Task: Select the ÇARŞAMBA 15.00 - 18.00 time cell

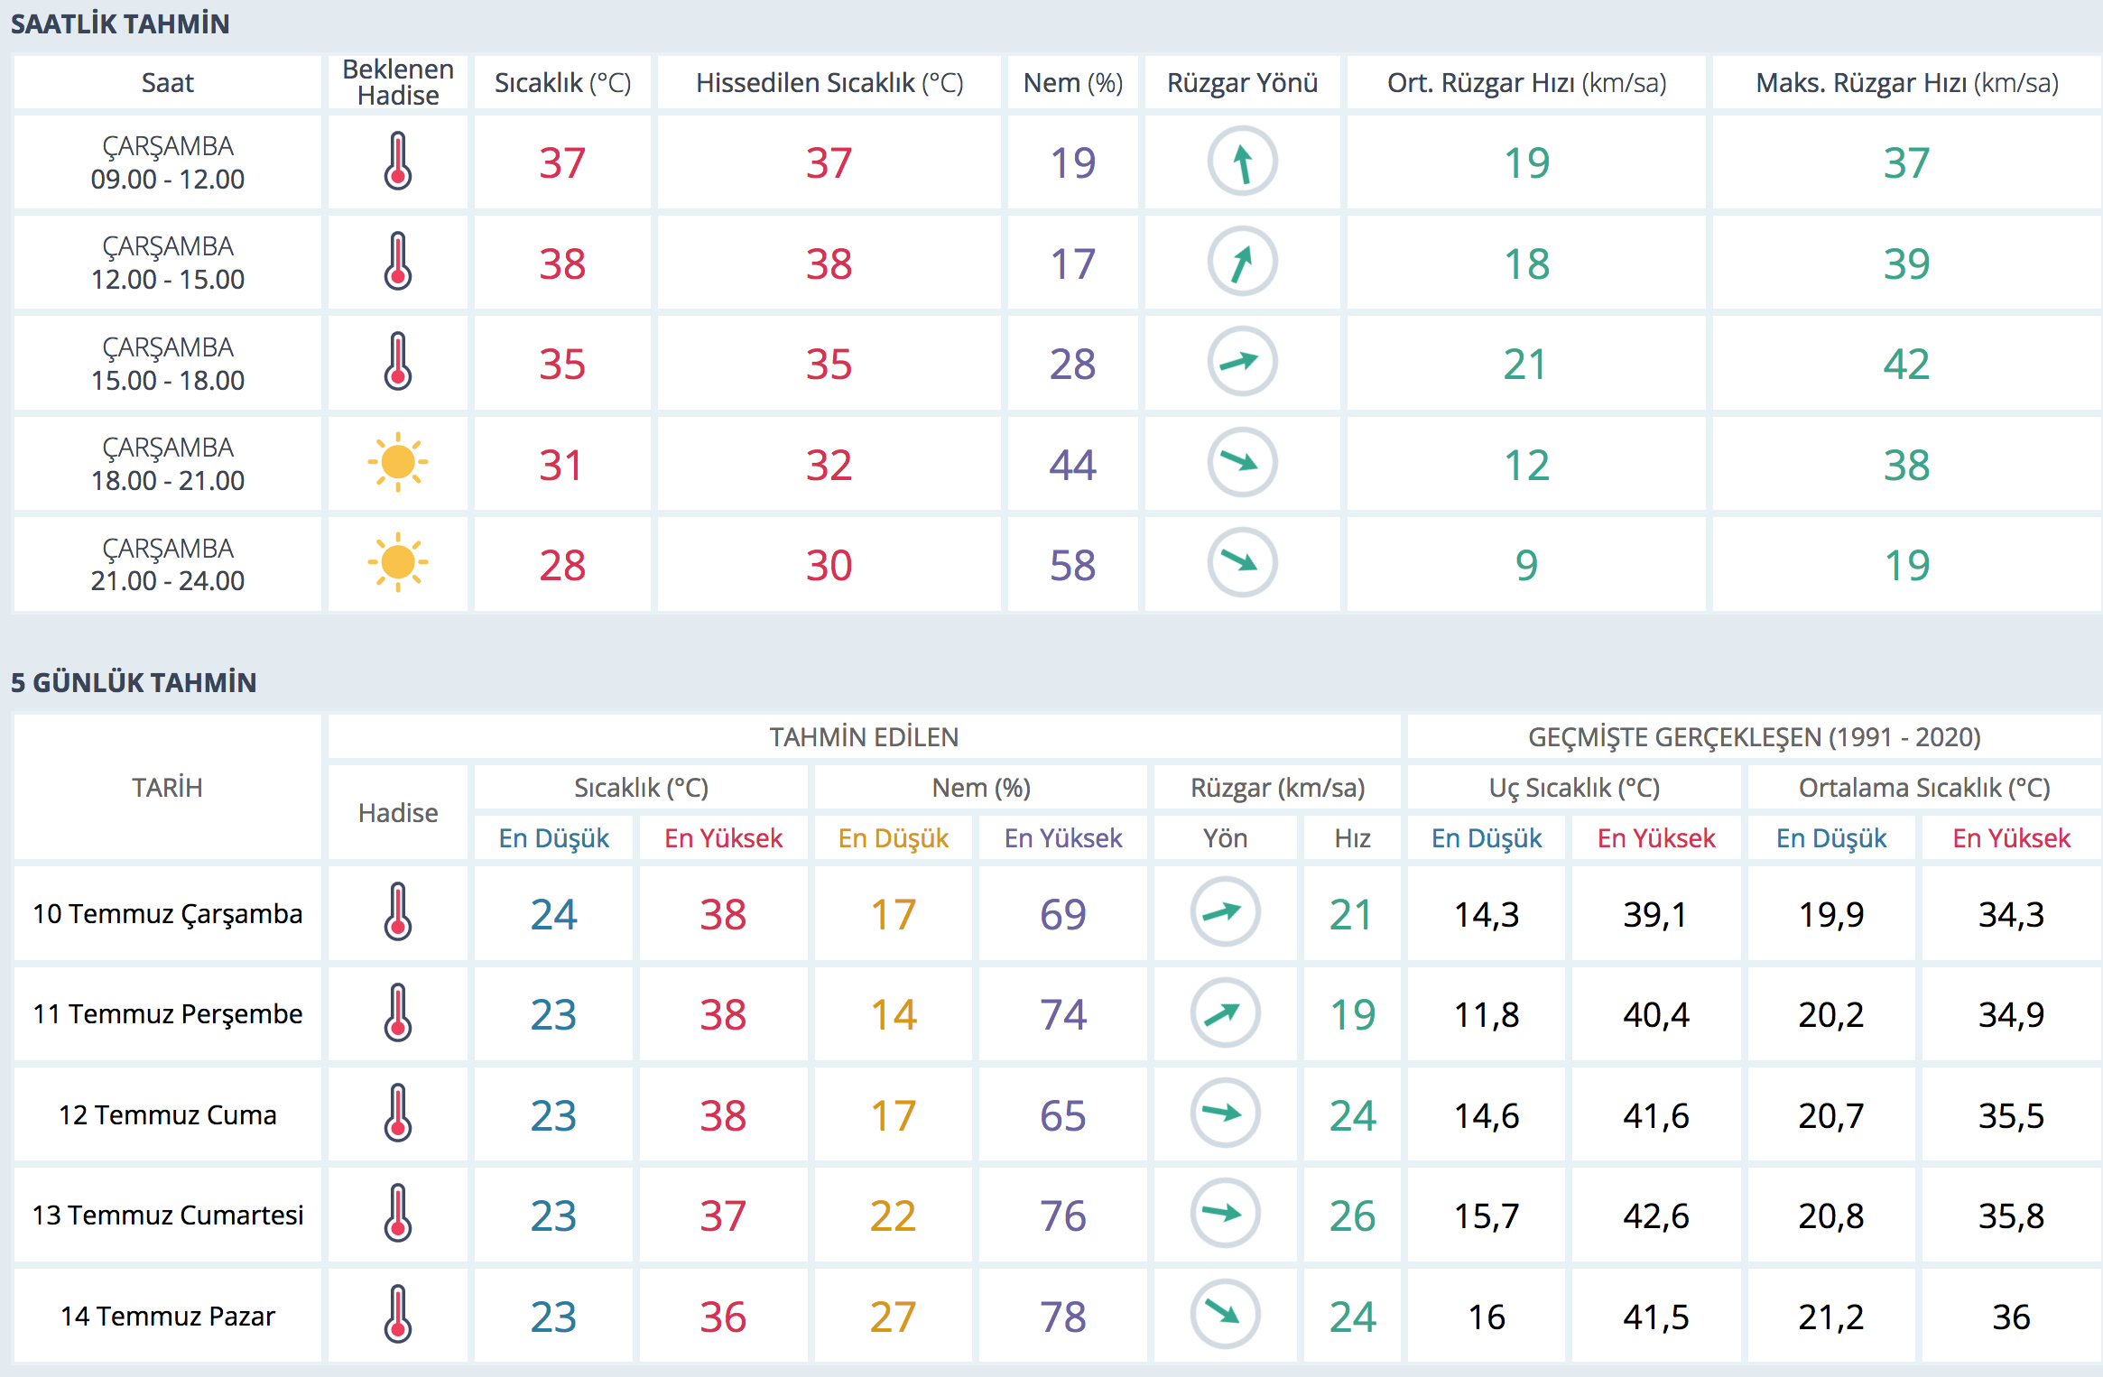Action: [x=168, y=364]
